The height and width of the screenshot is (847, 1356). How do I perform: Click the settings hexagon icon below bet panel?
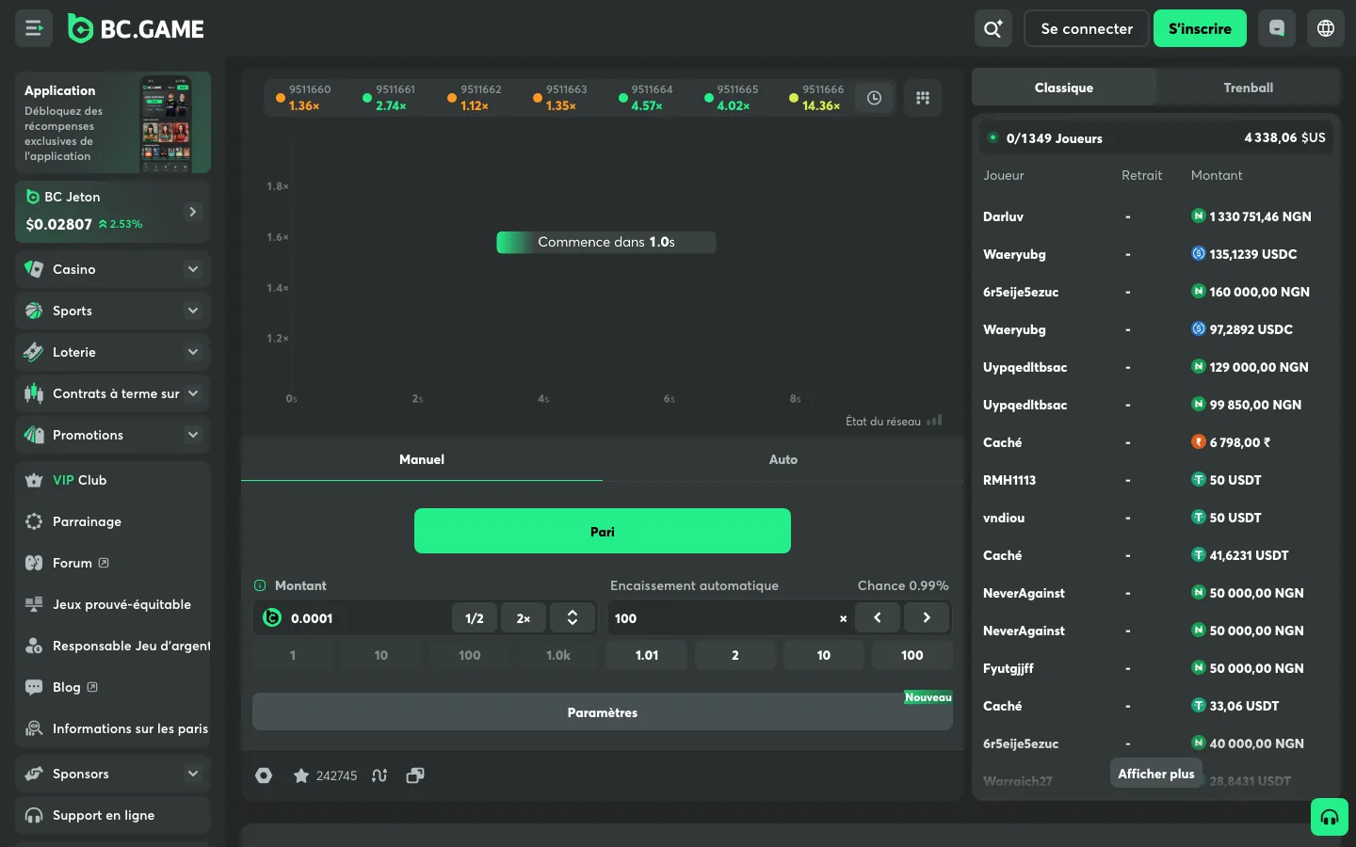pos(264,775)
